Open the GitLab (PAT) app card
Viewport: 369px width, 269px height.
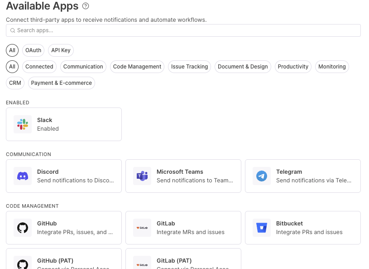click(183, 259)
